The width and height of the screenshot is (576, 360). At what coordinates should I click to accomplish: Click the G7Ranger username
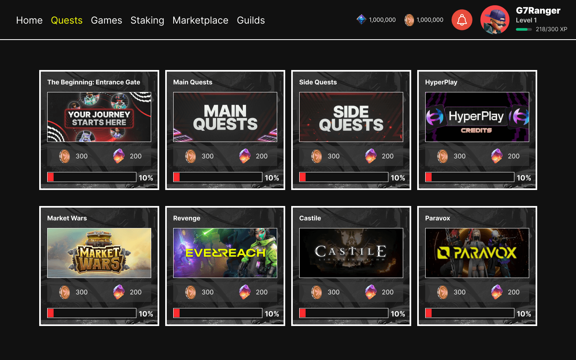[x=538, y=11]
